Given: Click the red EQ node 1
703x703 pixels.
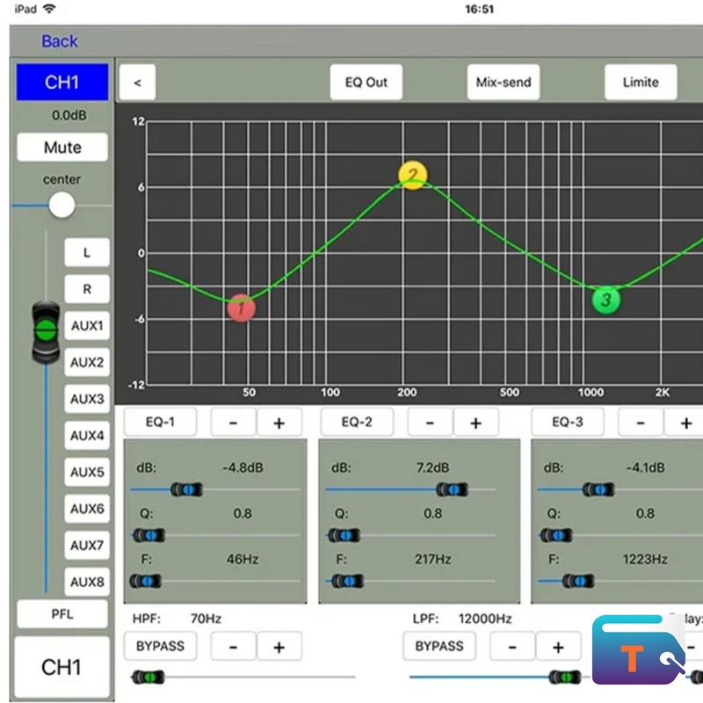Looking at the screenshot, I should [x=241, y=308].
